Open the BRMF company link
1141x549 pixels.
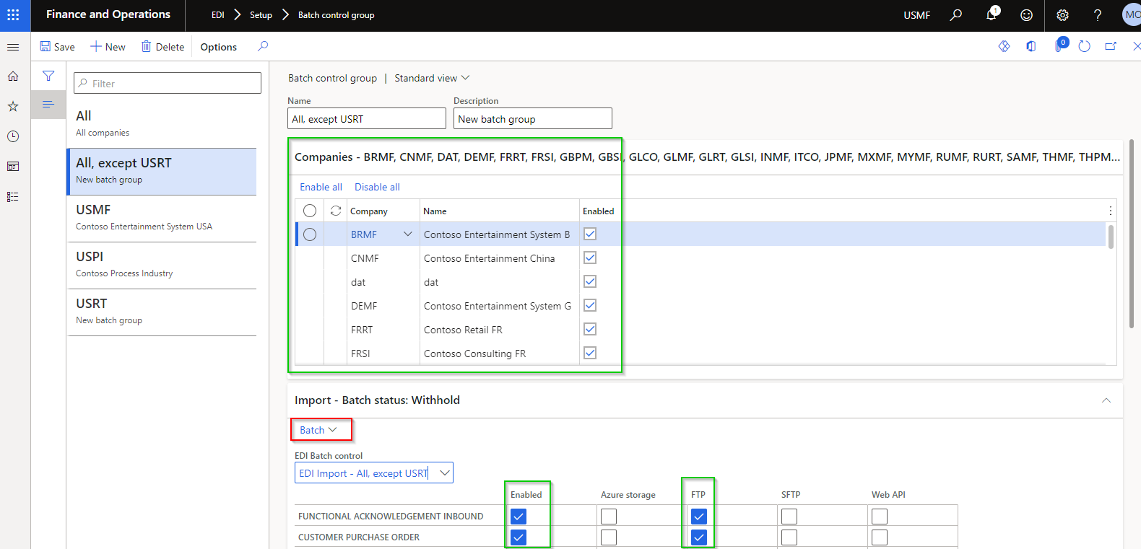coord(364,234)
